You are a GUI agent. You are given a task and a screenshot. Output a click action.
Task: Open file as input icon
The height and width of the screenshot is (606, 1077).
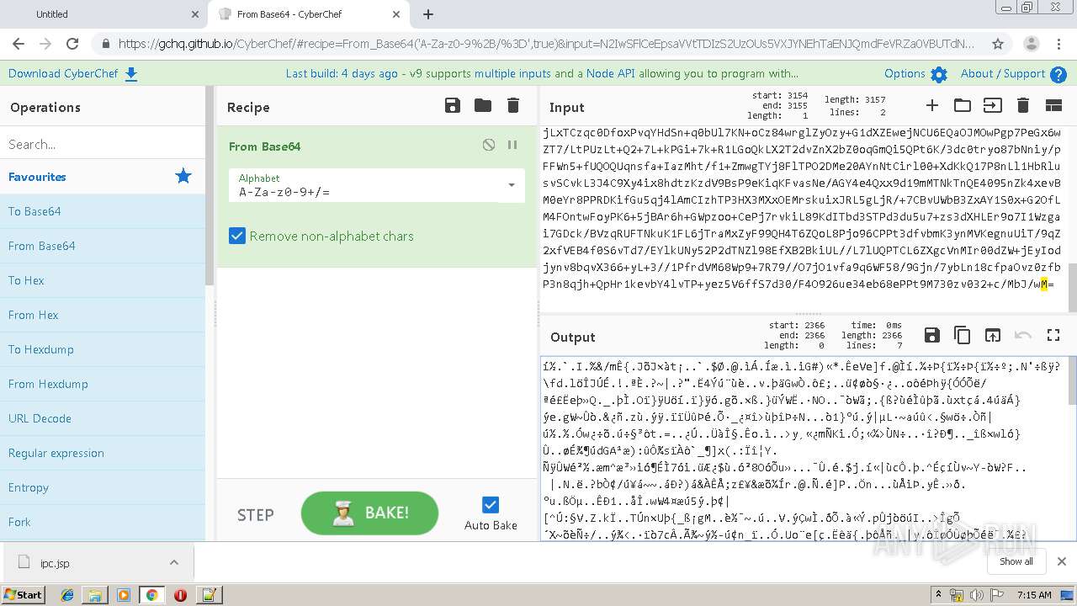click(993, 105)
